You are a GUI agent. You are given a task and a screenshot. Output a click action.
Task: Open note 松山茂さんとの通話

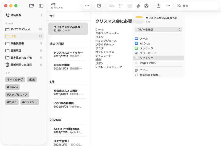[68, 92]
